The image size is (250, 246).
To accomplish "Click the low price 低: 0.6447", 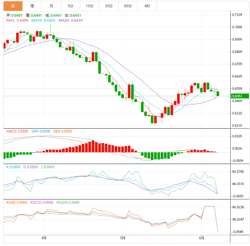I will 54,15.
